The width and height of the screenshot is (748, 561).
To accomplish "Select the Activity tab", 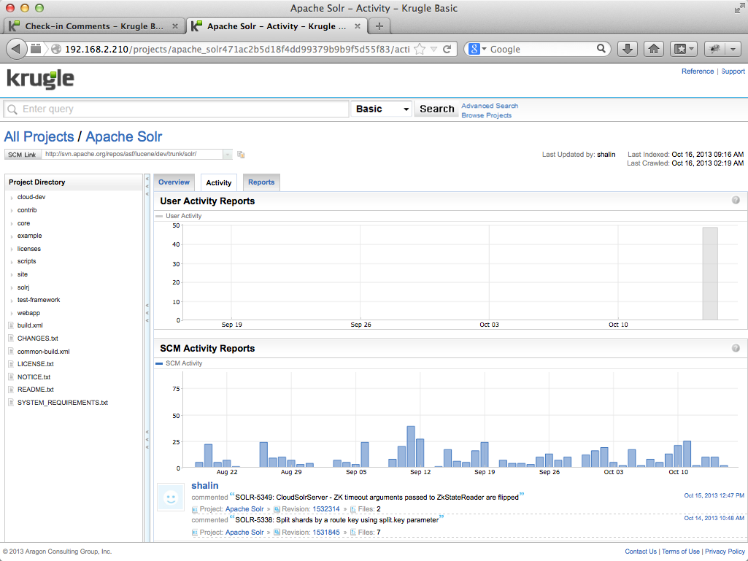I will 218,182.
